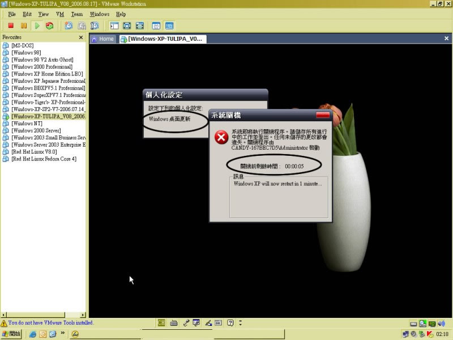
Task: Close the current VM tab with X
Action: pyautogui.click(x=446, y=39)
